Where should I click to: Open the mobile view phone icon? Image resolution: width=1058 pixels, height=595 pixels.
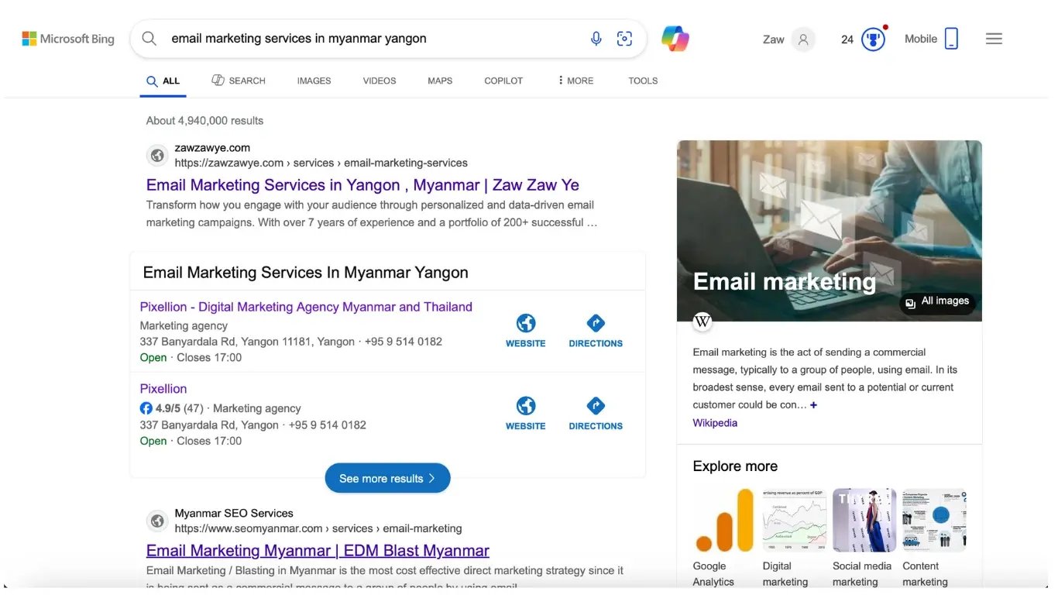[x=952, y=37]
